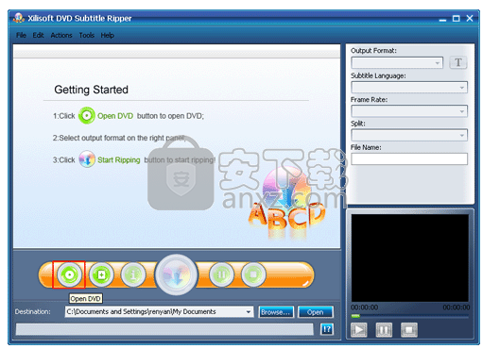Viewport: 500px width, 349px height.
Task: Open the Actions menu
Action: 61,35
